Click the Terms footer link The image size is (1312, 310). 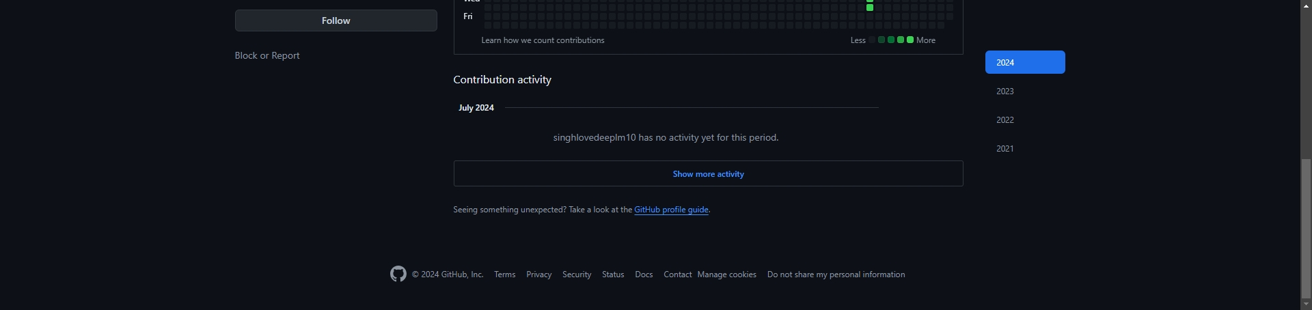(x=504, y=274)
